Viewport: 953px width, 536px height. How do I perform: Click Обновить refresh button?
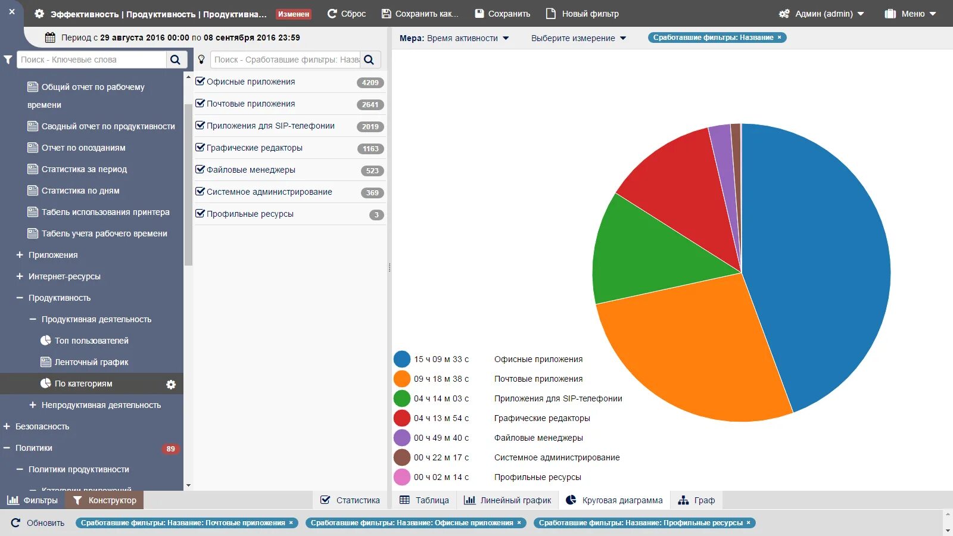pyautogui.click(x=38, y=523)
